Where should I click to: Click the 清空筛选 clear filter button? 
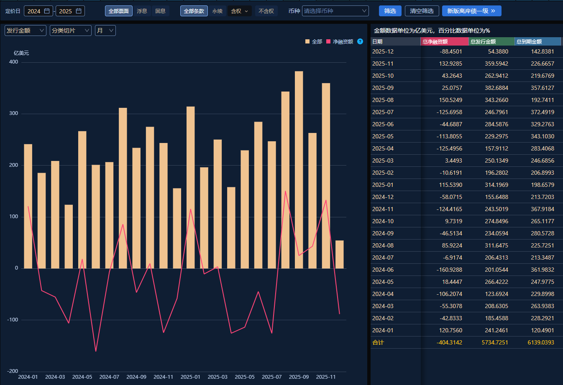[x=422, y=11]
